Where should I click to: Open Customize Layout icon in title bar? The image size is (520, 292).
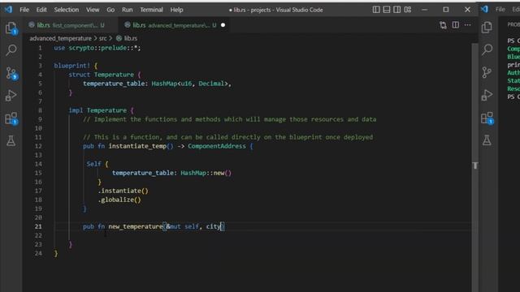pyautogui.click(x=408, y=10)
